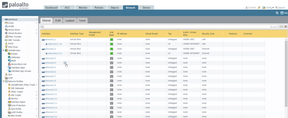Viewport: 288px width, 118px height.
Task: Open Device Block List item
Action: click(x=18, y=64)
